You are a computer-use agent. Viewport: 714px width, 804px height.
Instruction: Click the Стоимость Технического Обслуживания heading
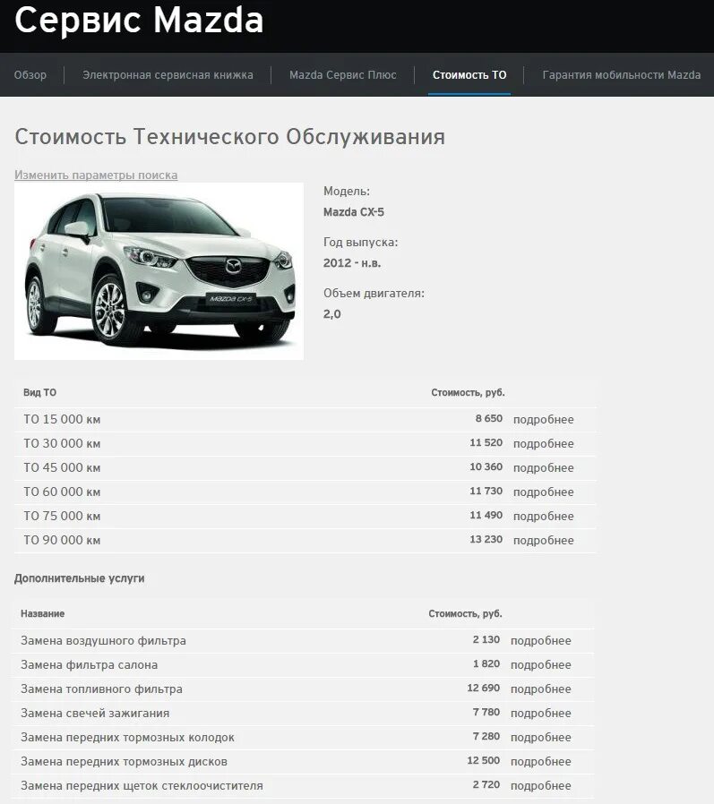[230, 137]
